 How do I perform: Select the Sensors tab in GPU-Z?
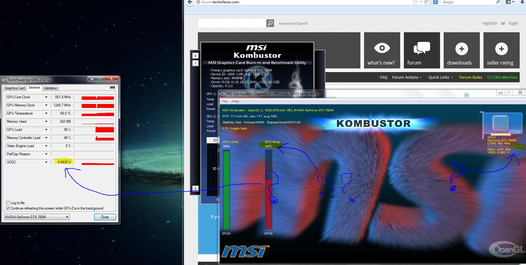pos(34,87)
